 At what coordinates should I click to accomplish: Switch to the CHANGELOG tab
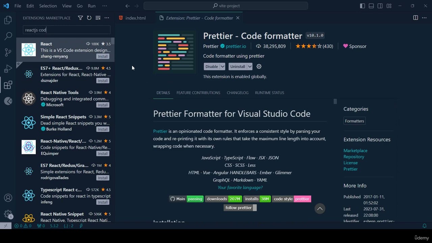point(238,92)
